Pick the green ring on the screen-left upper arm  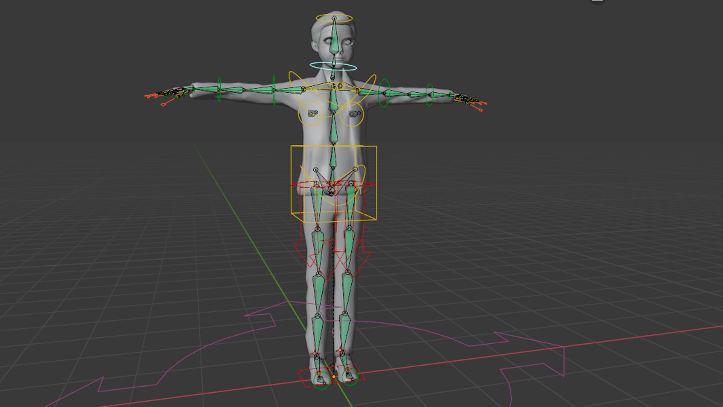[274, 90]
